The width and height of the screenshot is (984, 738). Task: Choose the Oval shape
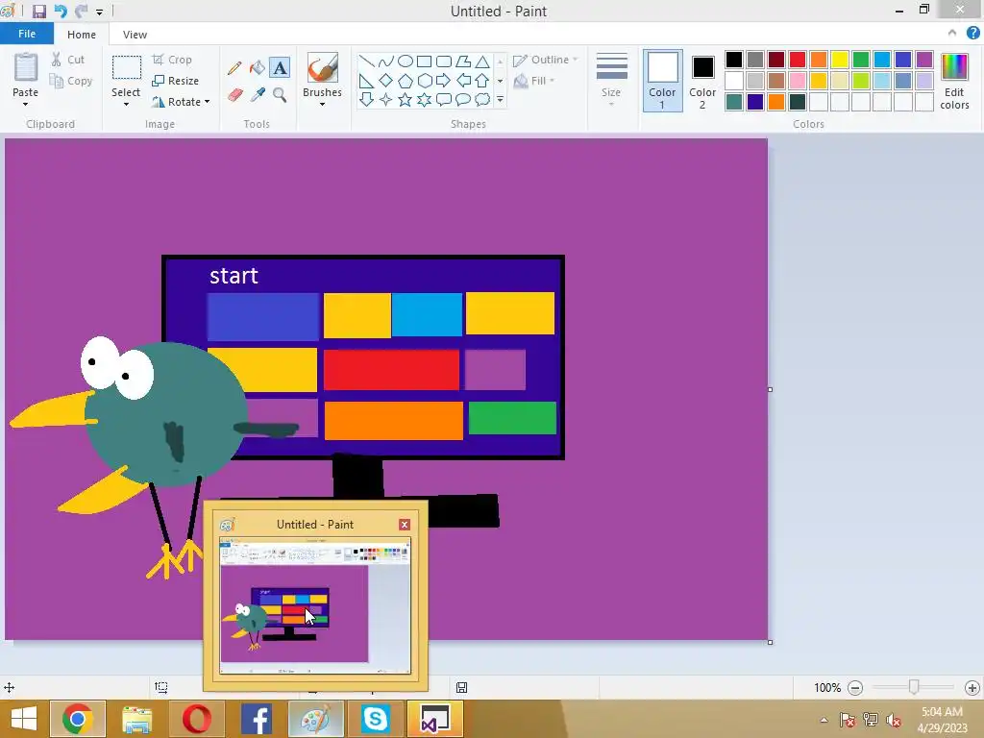[406, 61]
